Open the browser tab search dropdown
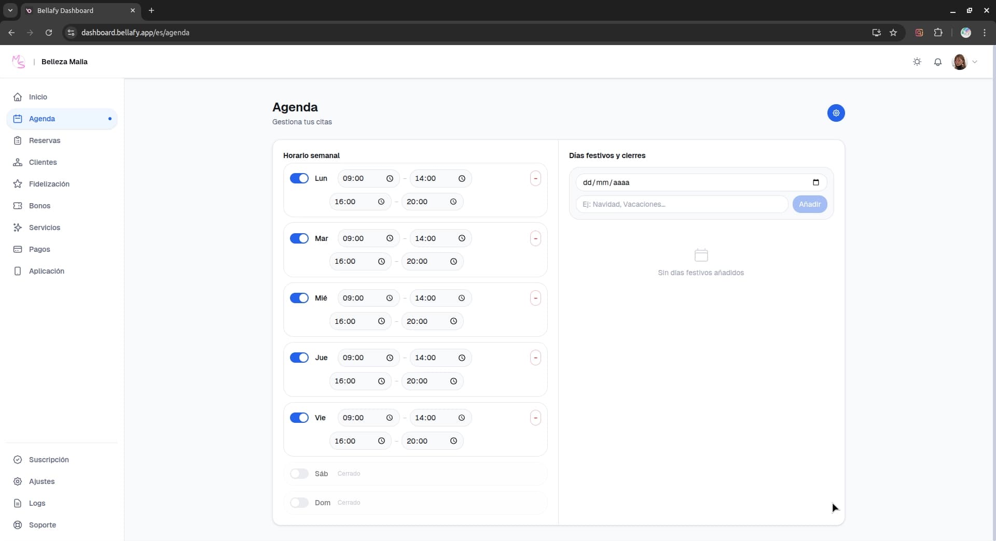Screen dimensions: 996x541 pyautogui.click(x=10, y=10)
